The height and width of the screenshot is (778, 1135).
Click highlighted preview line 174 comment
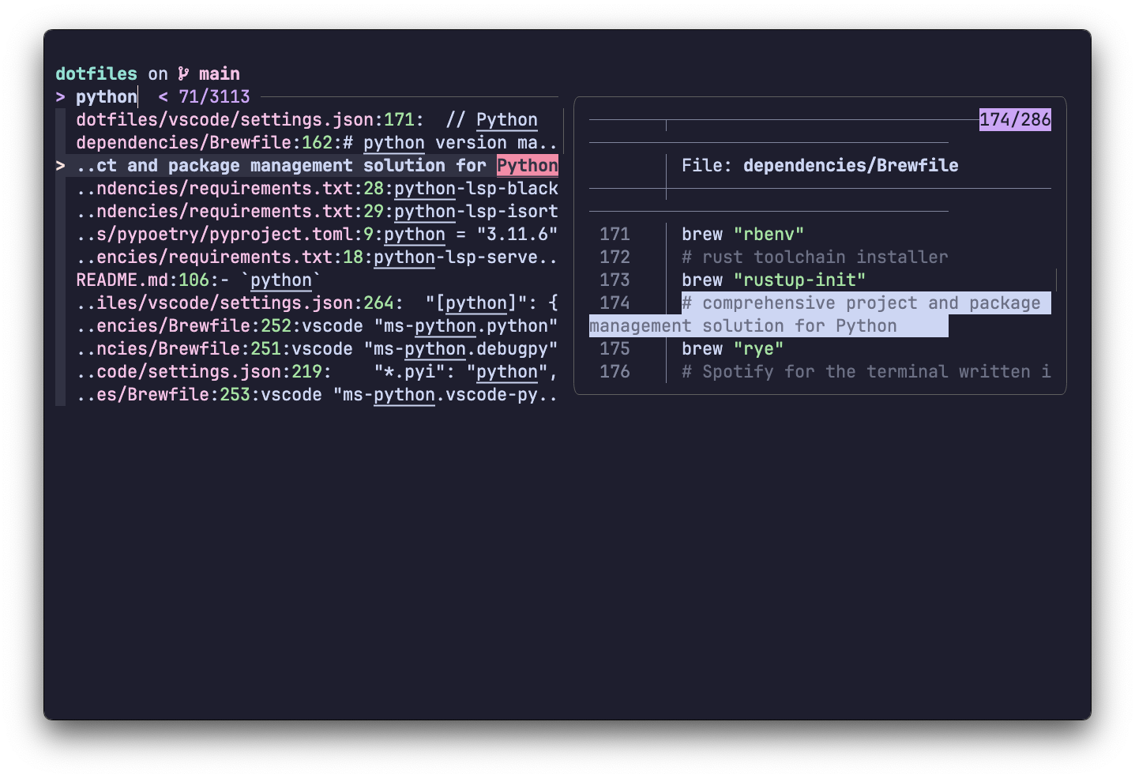pyautogui.click(x=820, y=314)
